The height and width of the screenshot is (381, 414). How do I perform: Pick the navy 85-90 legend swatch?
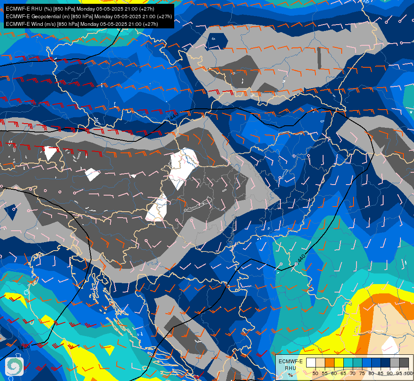(386, 362)
